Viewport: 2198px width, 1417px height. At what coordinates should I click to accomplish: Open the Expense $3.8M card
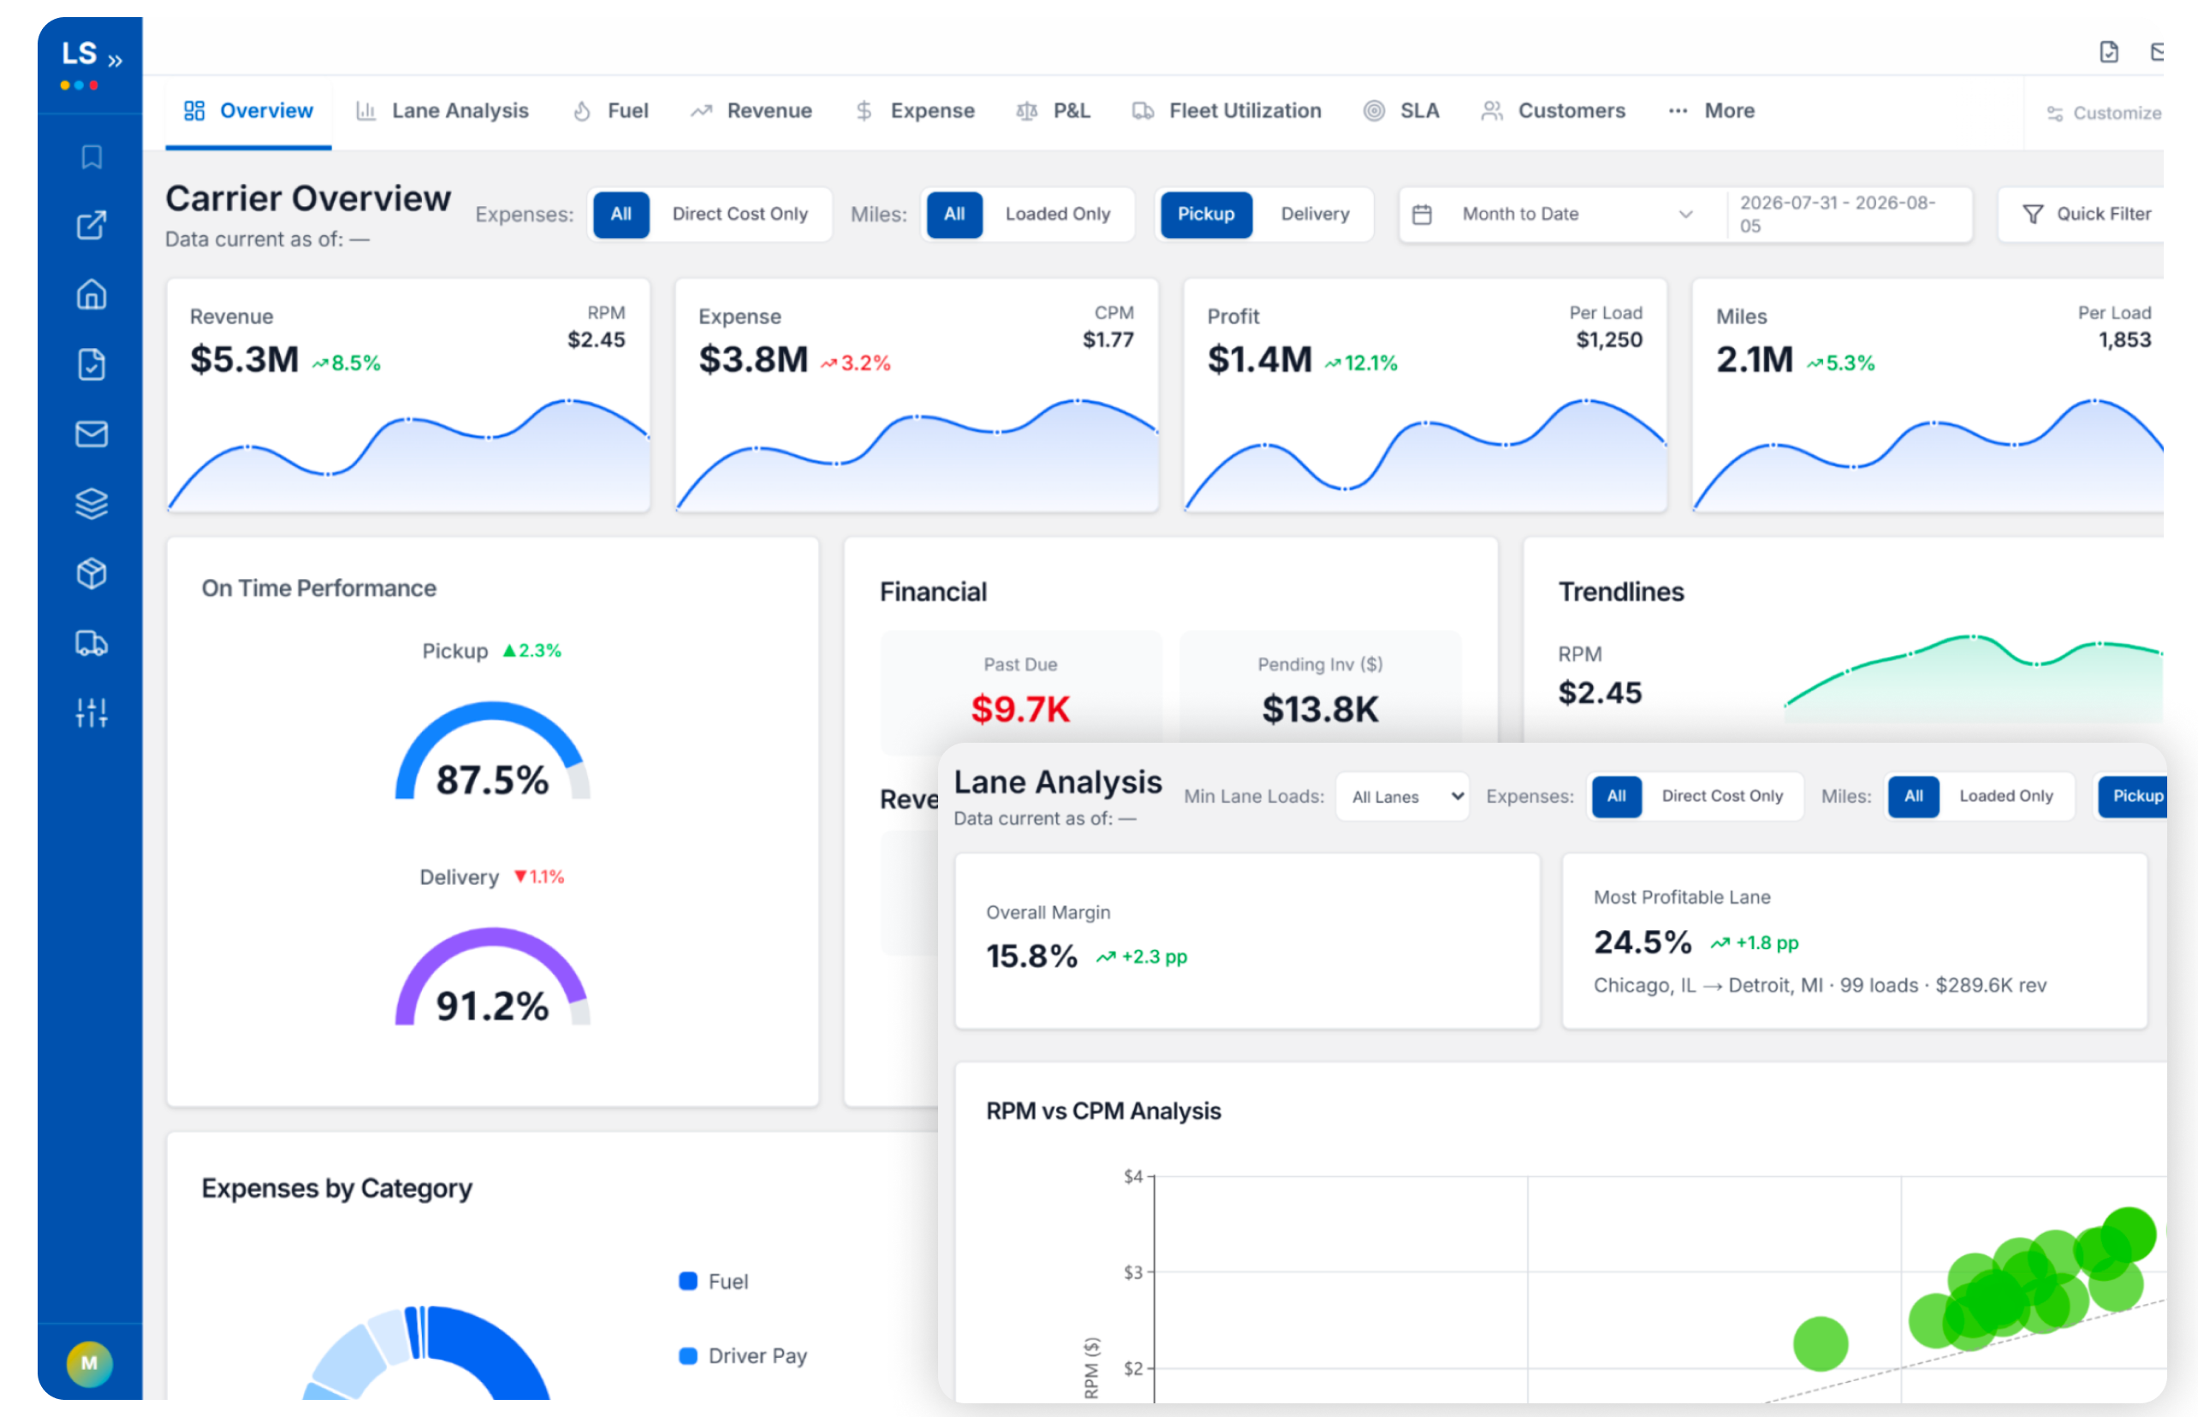[x=917, y=395]
